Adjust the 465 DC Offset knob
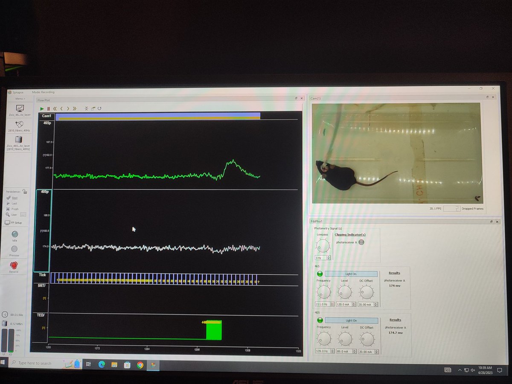The image size is (512, 384). [x=366, y=292]
